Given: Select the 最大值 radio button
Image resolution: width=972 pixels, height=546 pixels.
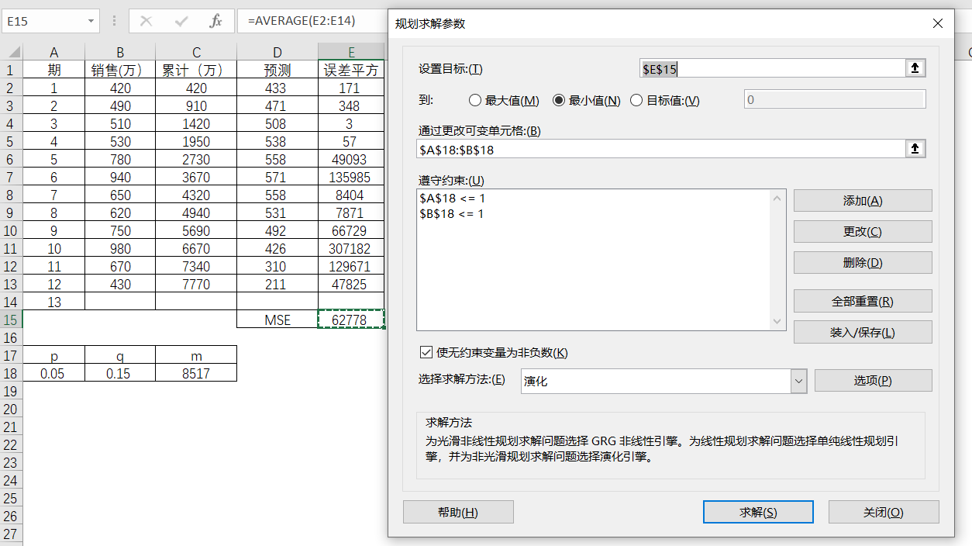Looking at the screenshot, I should coord(476,100).
